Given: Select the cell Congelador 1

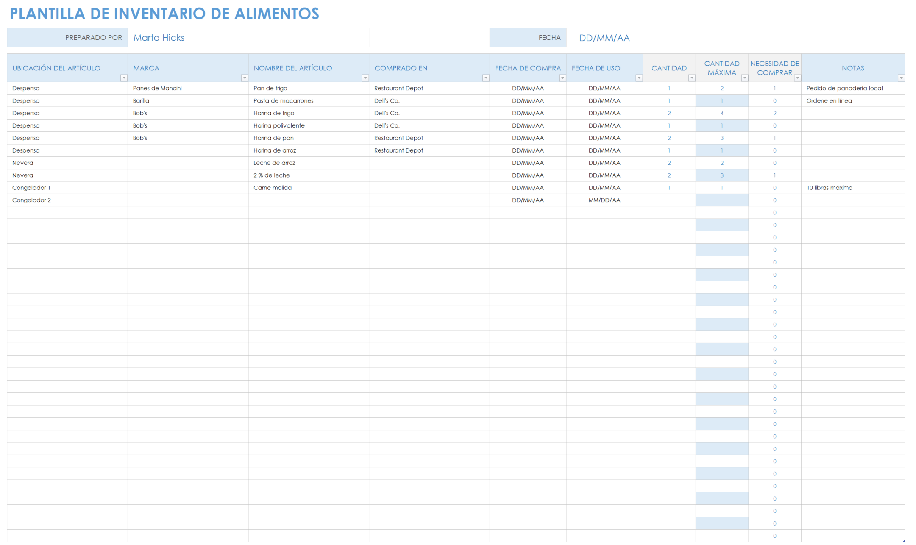Looking at the screenshot, I should (x=67, y=188).
